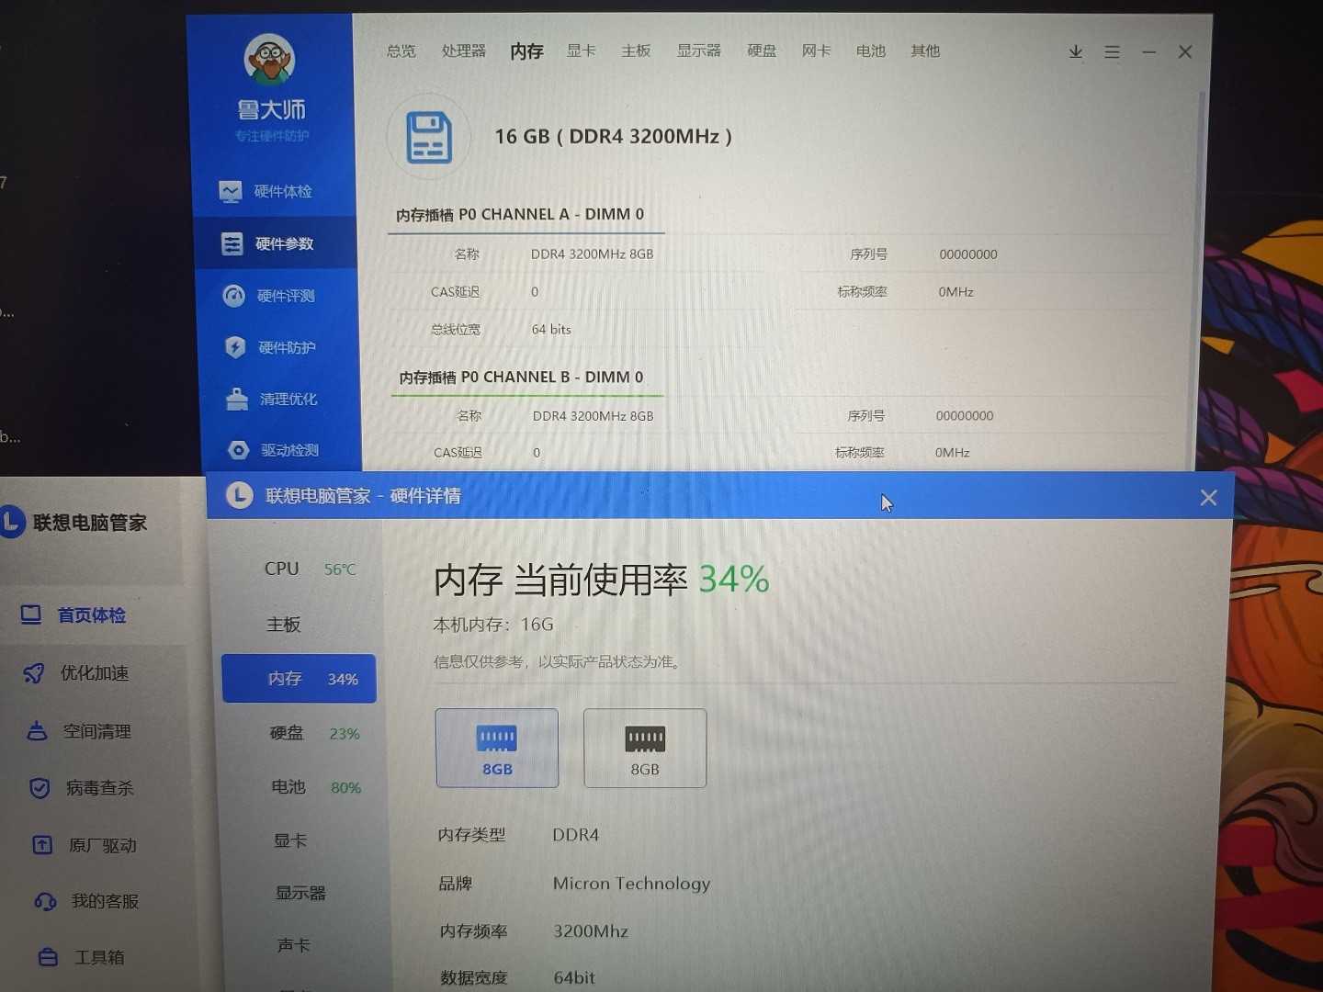Open 我的客服 in Lenovo PC Manager
Viewport: 1323px width, 992px height.
coord(86,901)
